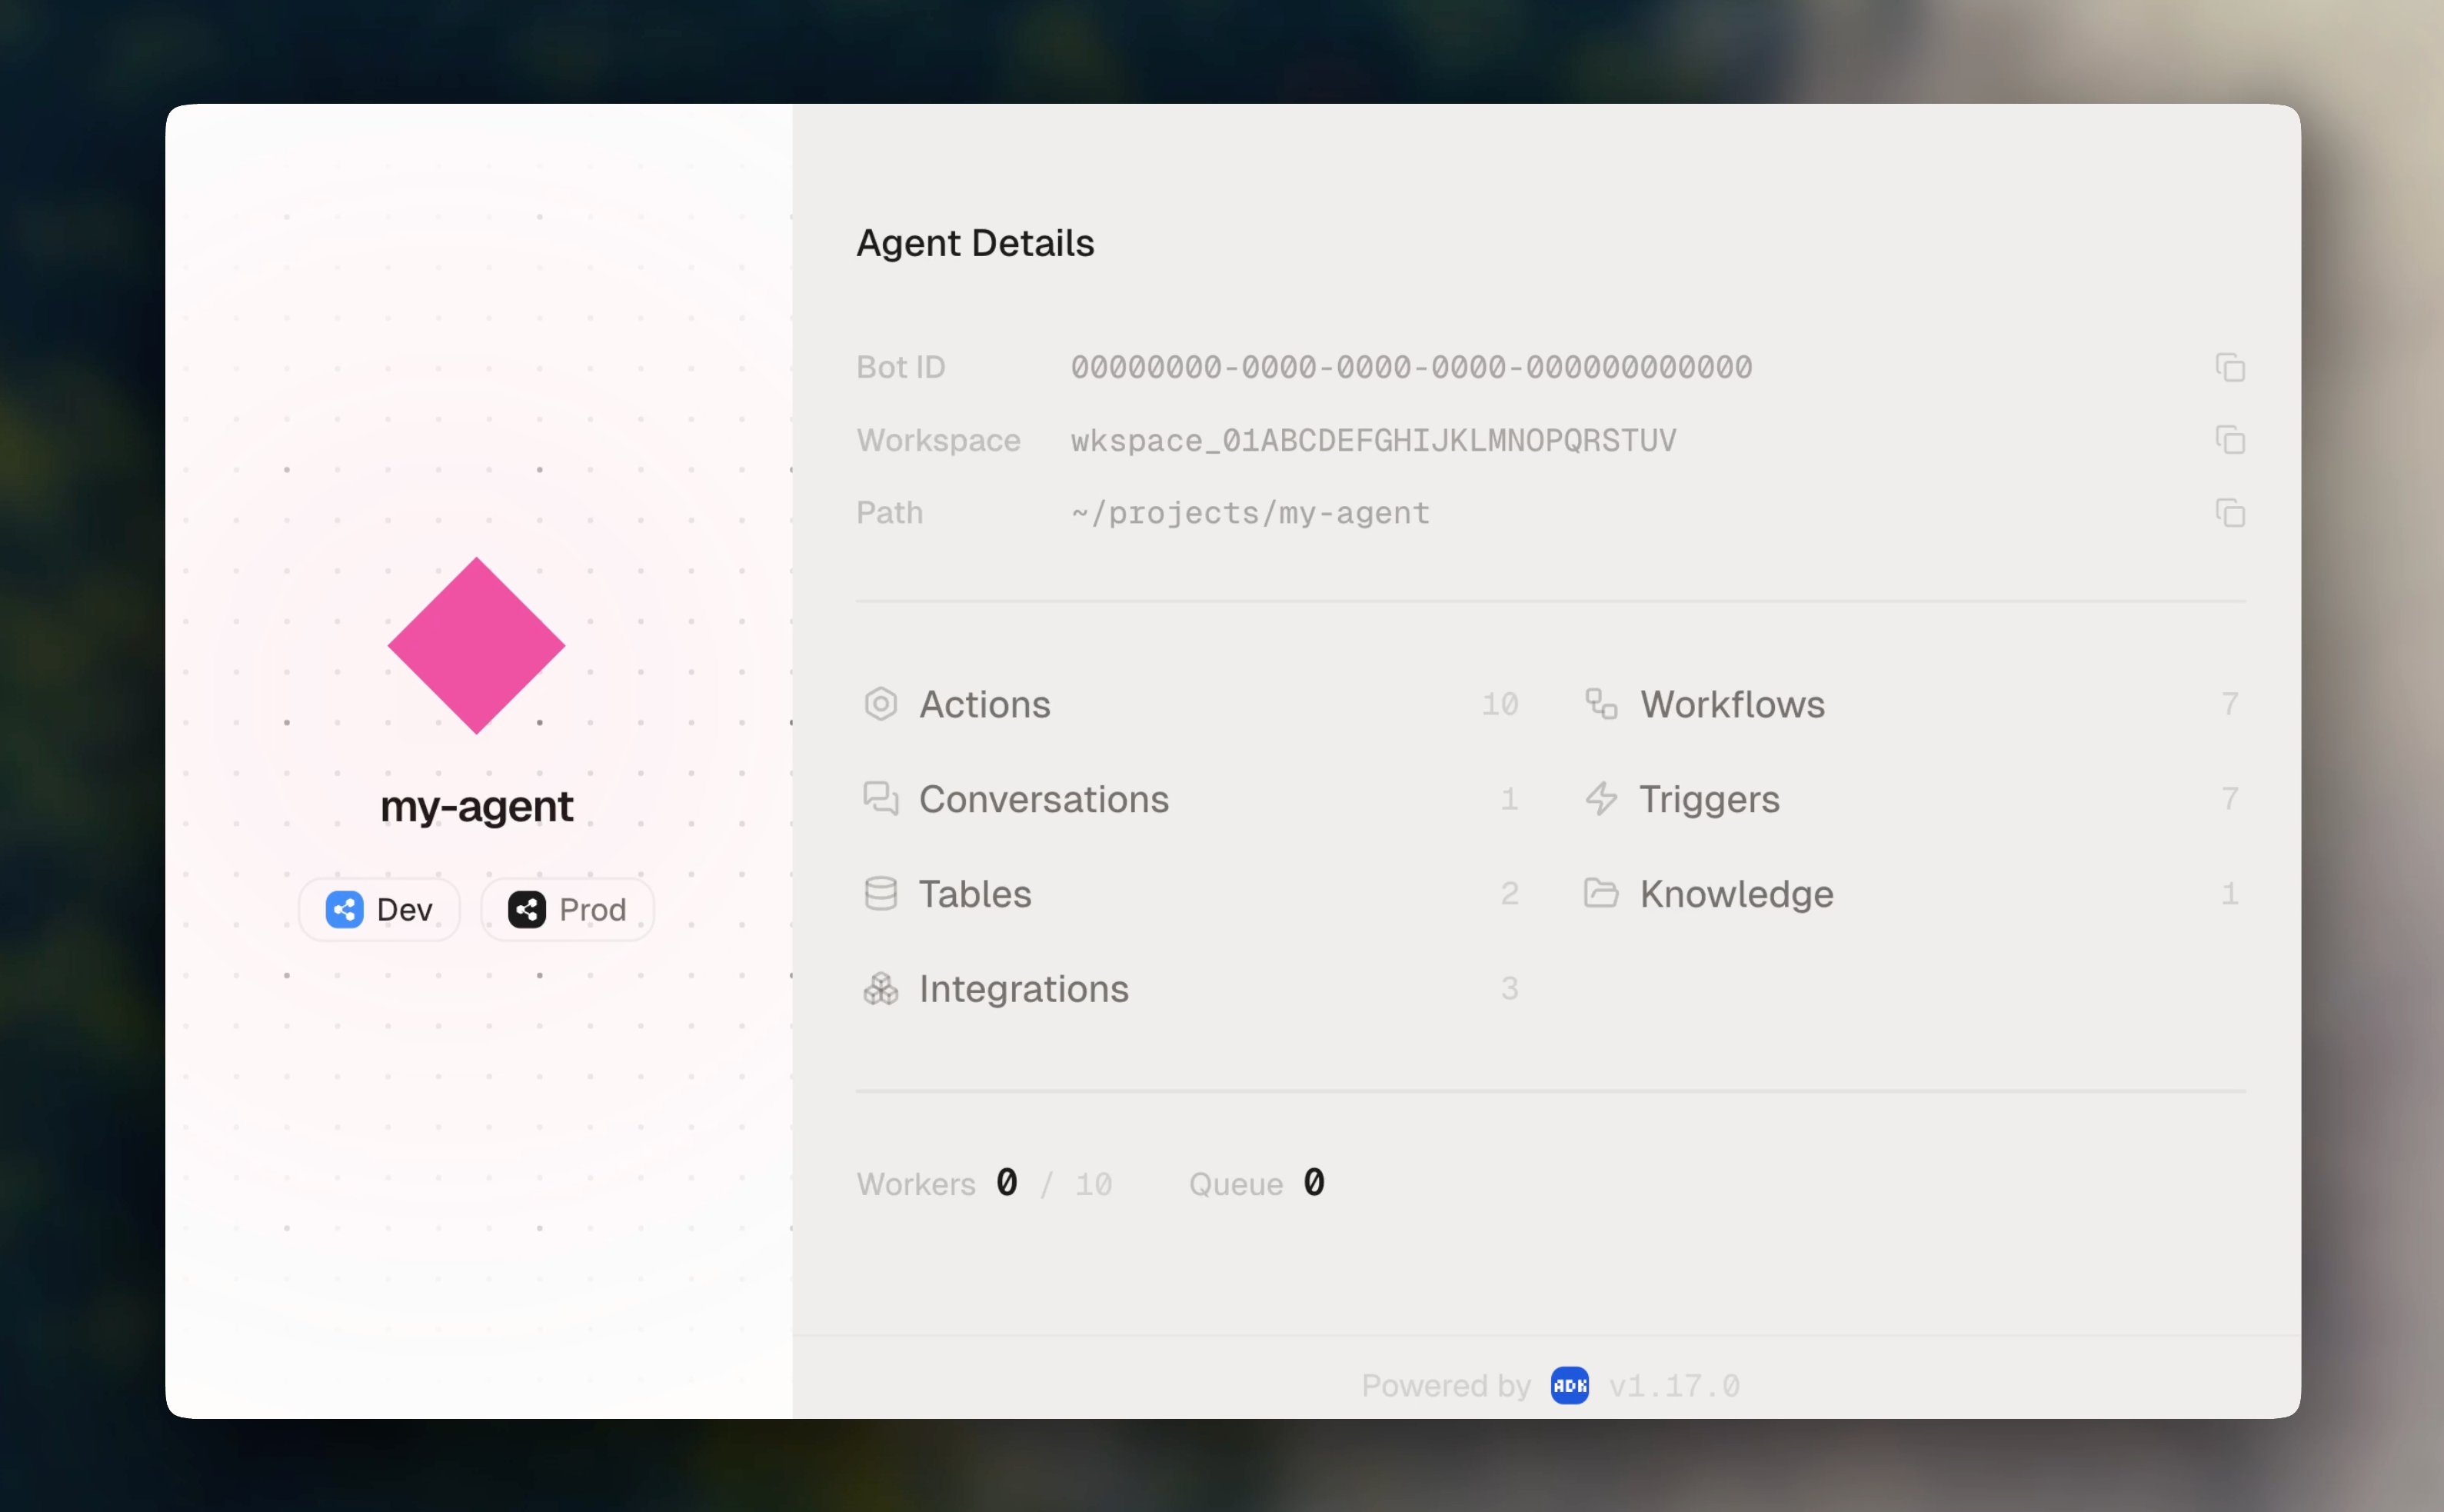Screen dimensions: 2444x1512
Task: Select the ~/projects/my-agent path text
Action: pyautogui.click(x=1250, y=513)
